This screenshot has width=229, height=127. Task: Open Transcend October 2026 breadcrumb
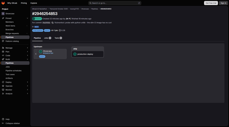tap(59, 9)
